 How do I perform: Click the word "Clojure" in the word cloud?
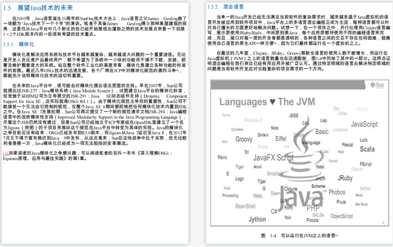point(290,189)
